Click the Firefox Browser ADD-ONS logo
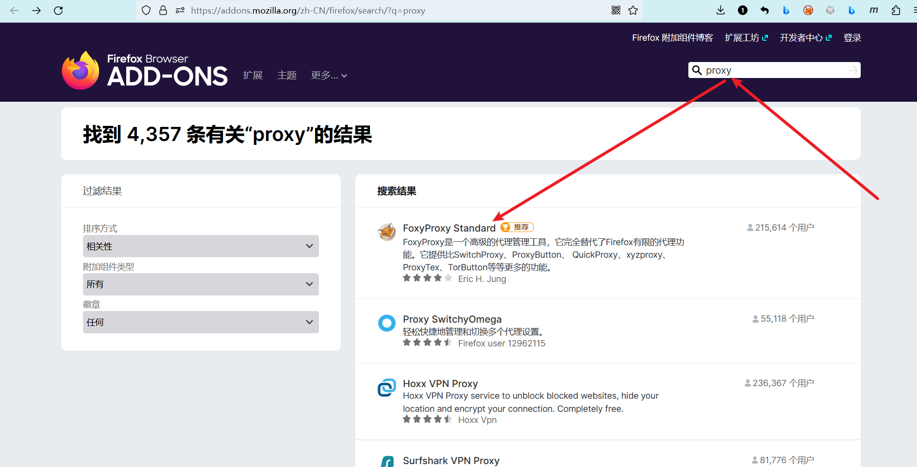Viewport: 917px width, 467px height. pos(145,70)
